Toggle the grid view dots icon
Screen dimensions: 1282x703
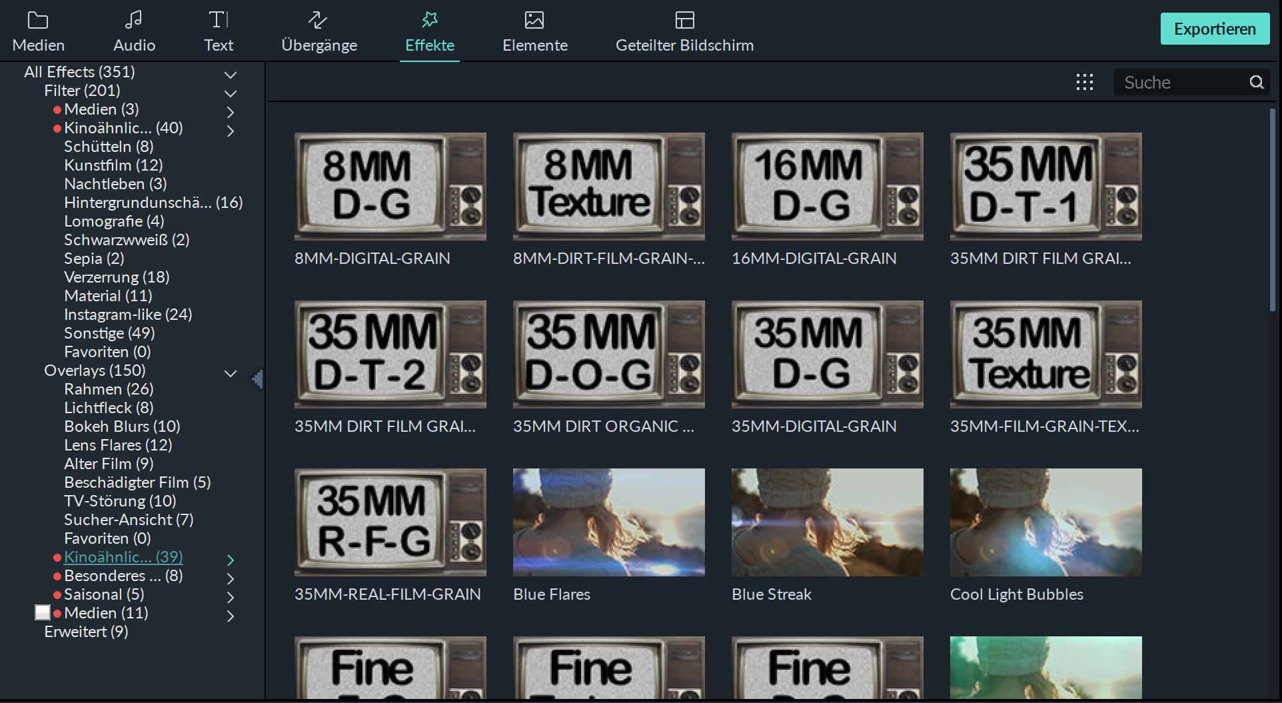tap(1085, 82)
